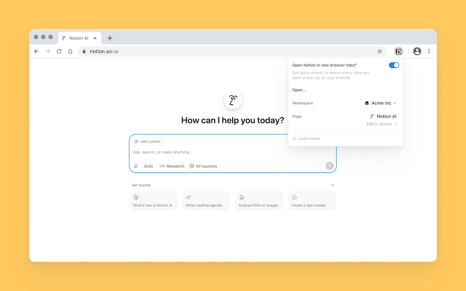Expand the Open... section
The width and height of the screenshot is (466, 291).
coord(299,90)
